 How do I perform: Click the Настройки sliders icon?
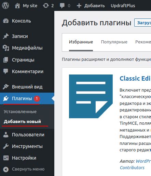click(6, 158)
